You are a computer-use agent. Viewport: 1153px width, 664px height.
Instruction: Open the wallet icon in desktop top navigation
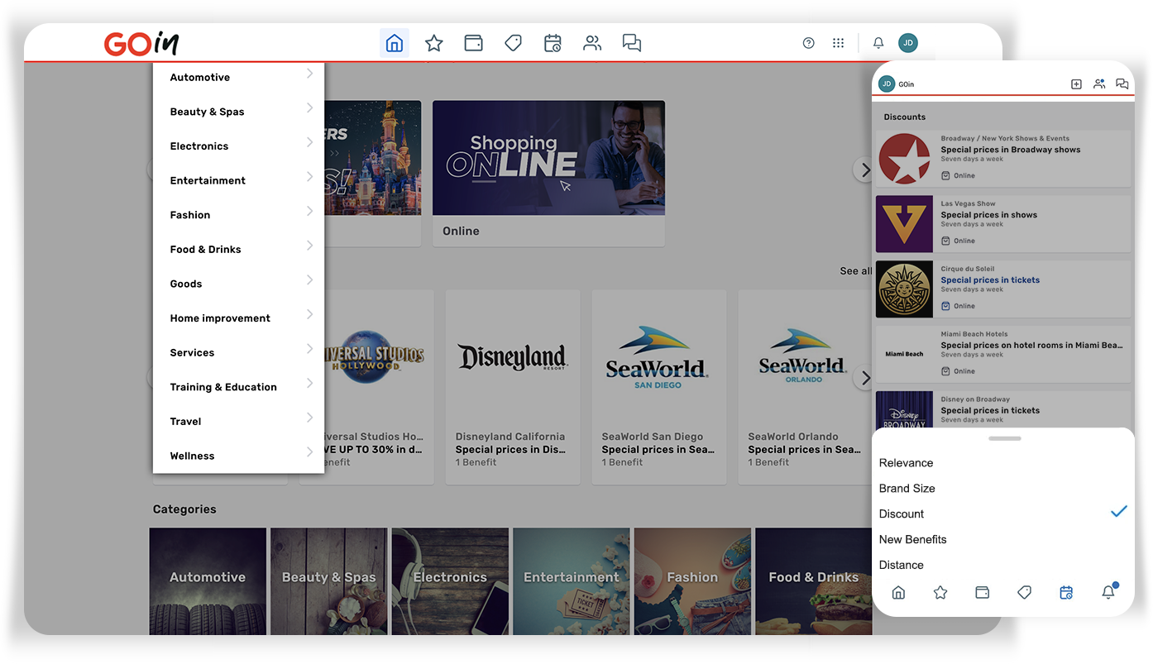click(x=473, y=43)
